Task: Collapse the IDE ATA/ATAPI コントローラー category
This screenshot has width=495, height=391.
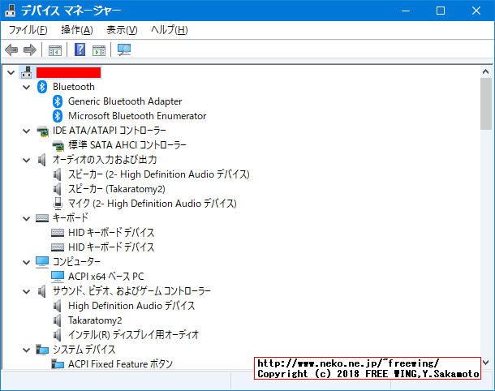Action: coord(27,131)
